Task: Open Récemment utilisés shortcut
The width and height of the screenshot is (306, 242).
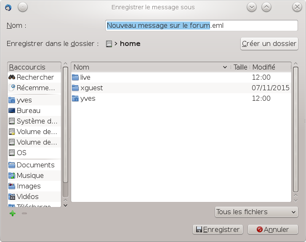Action: [x=35, y=88]
